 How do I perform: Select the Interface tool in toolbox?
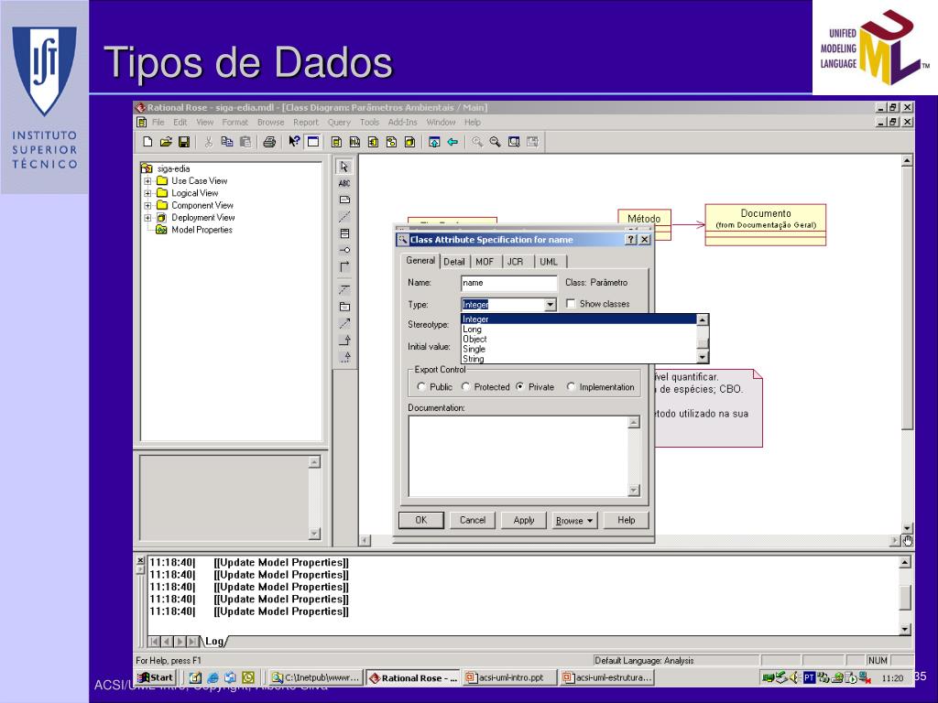click(344, 250)
